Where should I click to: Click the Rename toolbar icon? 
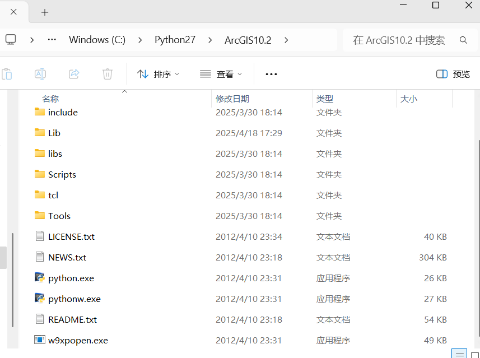click(40, 74)
